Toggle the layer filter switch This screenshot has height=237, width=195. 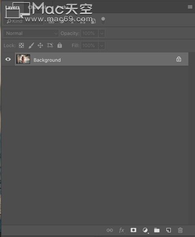tap(103, 20)
